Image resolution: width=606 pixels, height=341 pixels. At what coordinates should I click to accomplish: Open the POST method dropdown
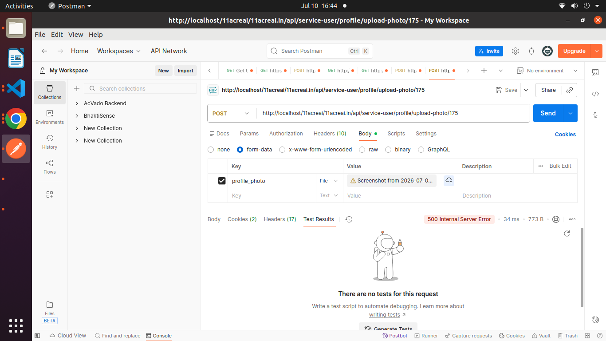[232, 113]
